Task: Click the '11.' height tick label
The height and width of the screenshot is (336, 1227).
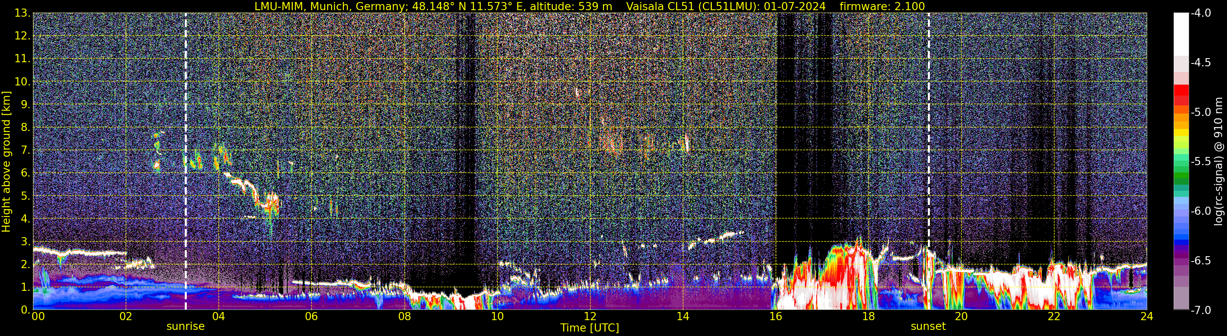Action: (x=22, y=59)
